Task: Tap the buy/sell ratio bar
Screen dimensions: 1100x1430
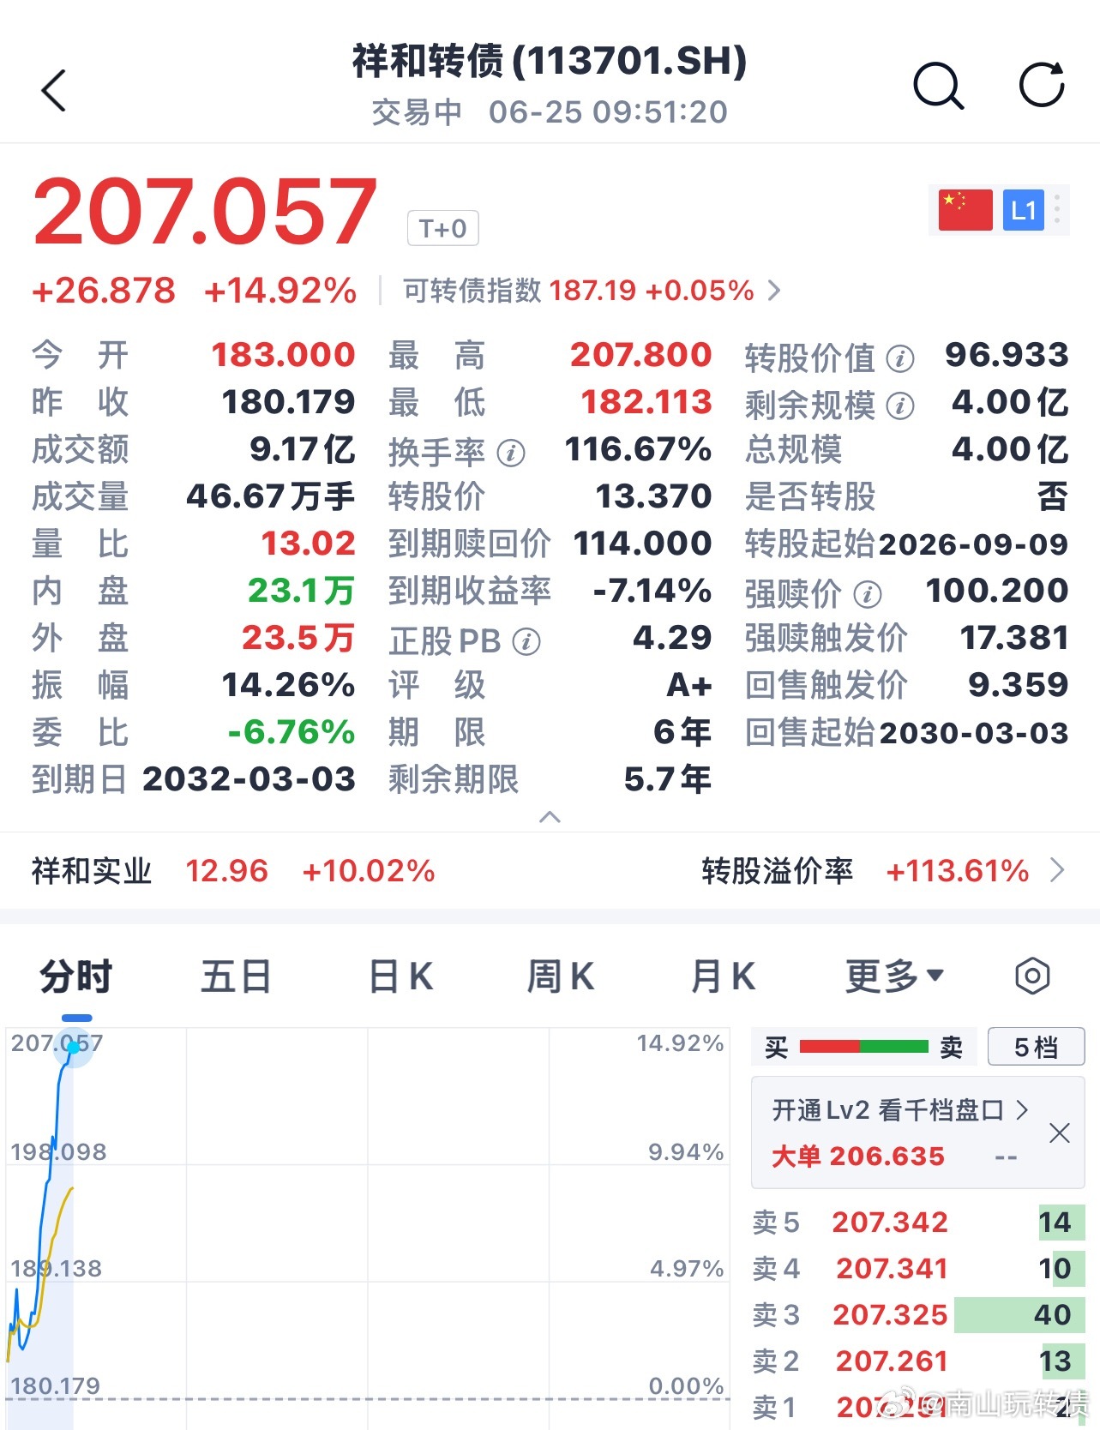Action: 863,1047
